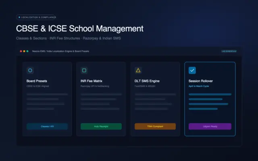The width and height of the screenshot is (258, 161).
Task: Click the Udyam Ready button
Action: (210, 126)
